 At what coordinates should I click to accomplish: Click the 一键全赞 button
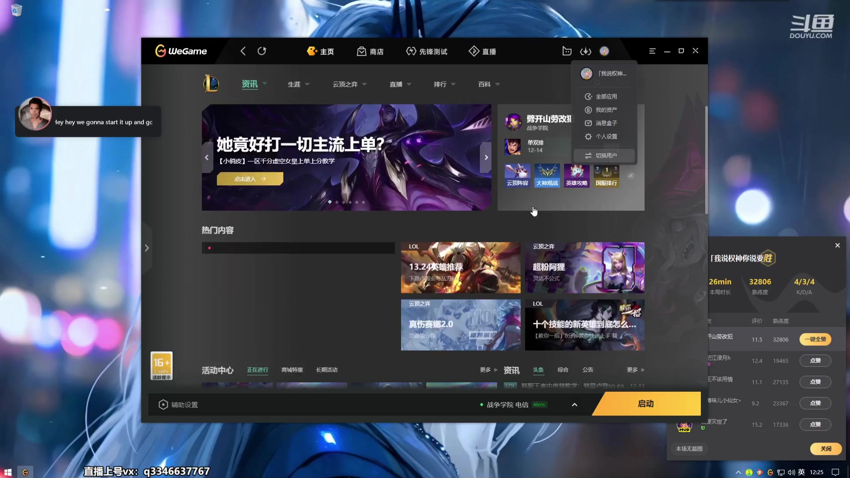(x=815, y=339)
